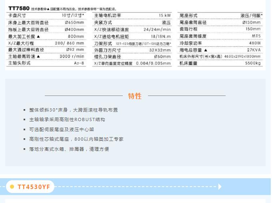Click the value 10寸/12寸*
The image size is (272, 203).
click(73, 16)
